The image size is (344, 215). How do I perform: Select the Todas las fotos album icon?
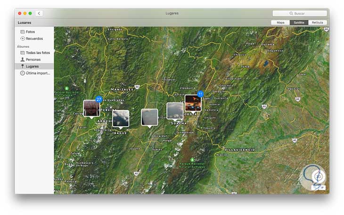point(22,53)
